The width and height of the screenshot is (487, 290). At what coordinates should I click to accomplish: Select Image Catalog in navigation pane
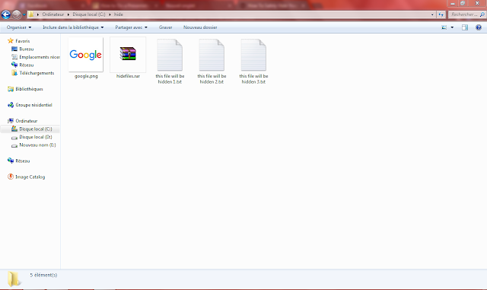click(30, 177)
